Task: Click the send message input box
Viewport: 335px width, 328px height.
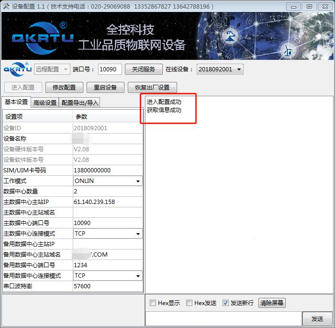Action: click(223, 319)
